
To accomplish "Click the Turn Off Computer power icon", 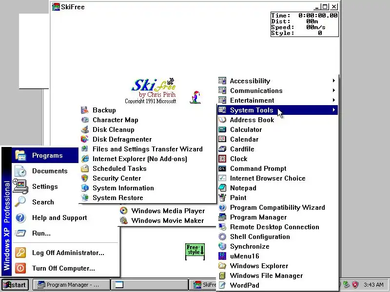I will (x=20, y=268).
